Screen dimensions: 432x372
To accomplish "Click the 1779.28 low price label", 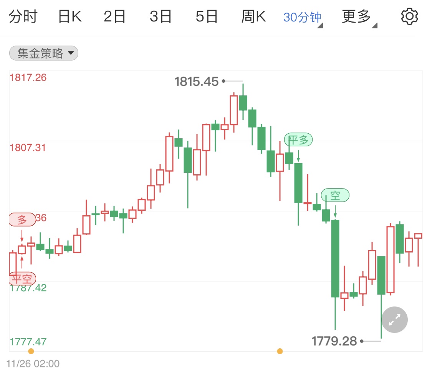I will coord(334,341).
